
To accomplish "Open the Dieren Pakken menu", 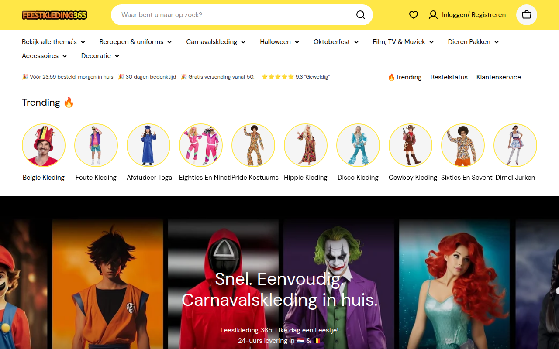I will click(x=473, y=42).
